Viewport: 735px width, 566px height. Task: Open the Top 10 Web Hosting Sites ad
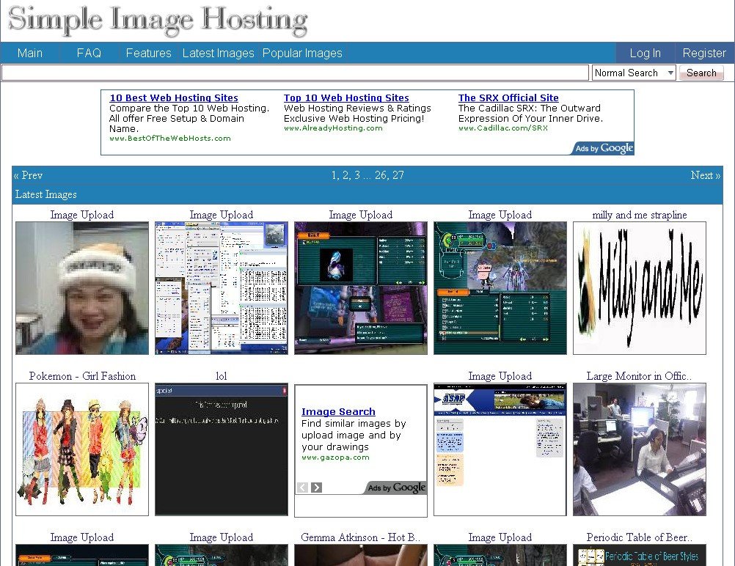coord(346,98)
